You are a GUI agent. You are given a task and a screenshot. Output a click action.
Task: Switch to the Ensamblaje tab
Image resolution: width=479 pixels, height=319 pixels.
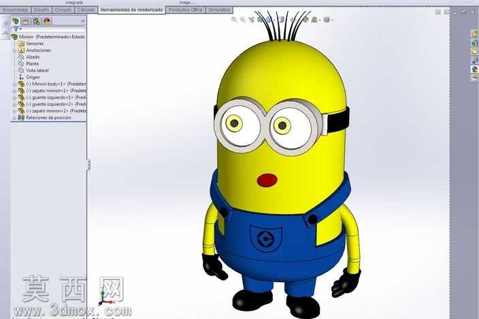15,10
